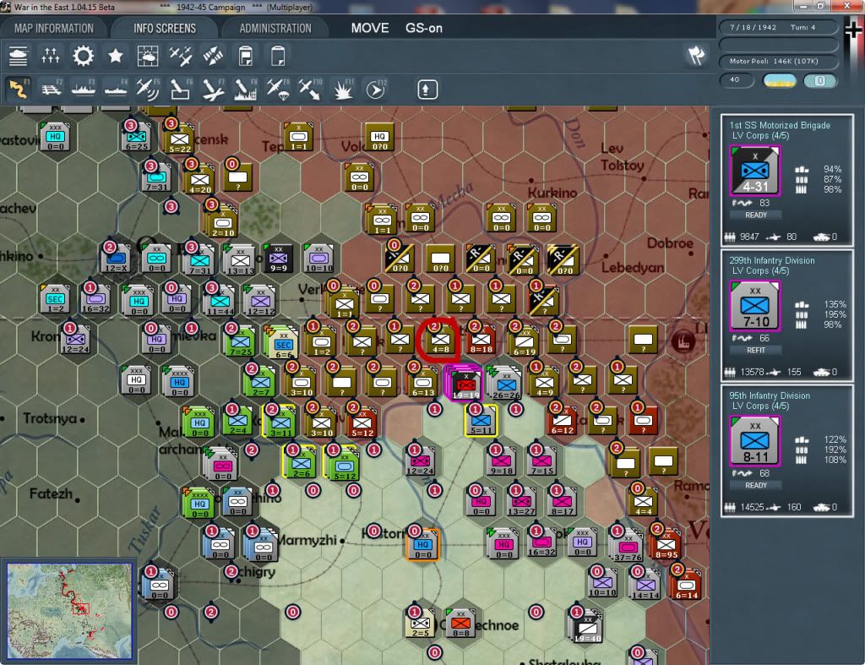Select the 12=X armored counter
The width and height of the screenshot is (865, 665).
coord(116,258)
